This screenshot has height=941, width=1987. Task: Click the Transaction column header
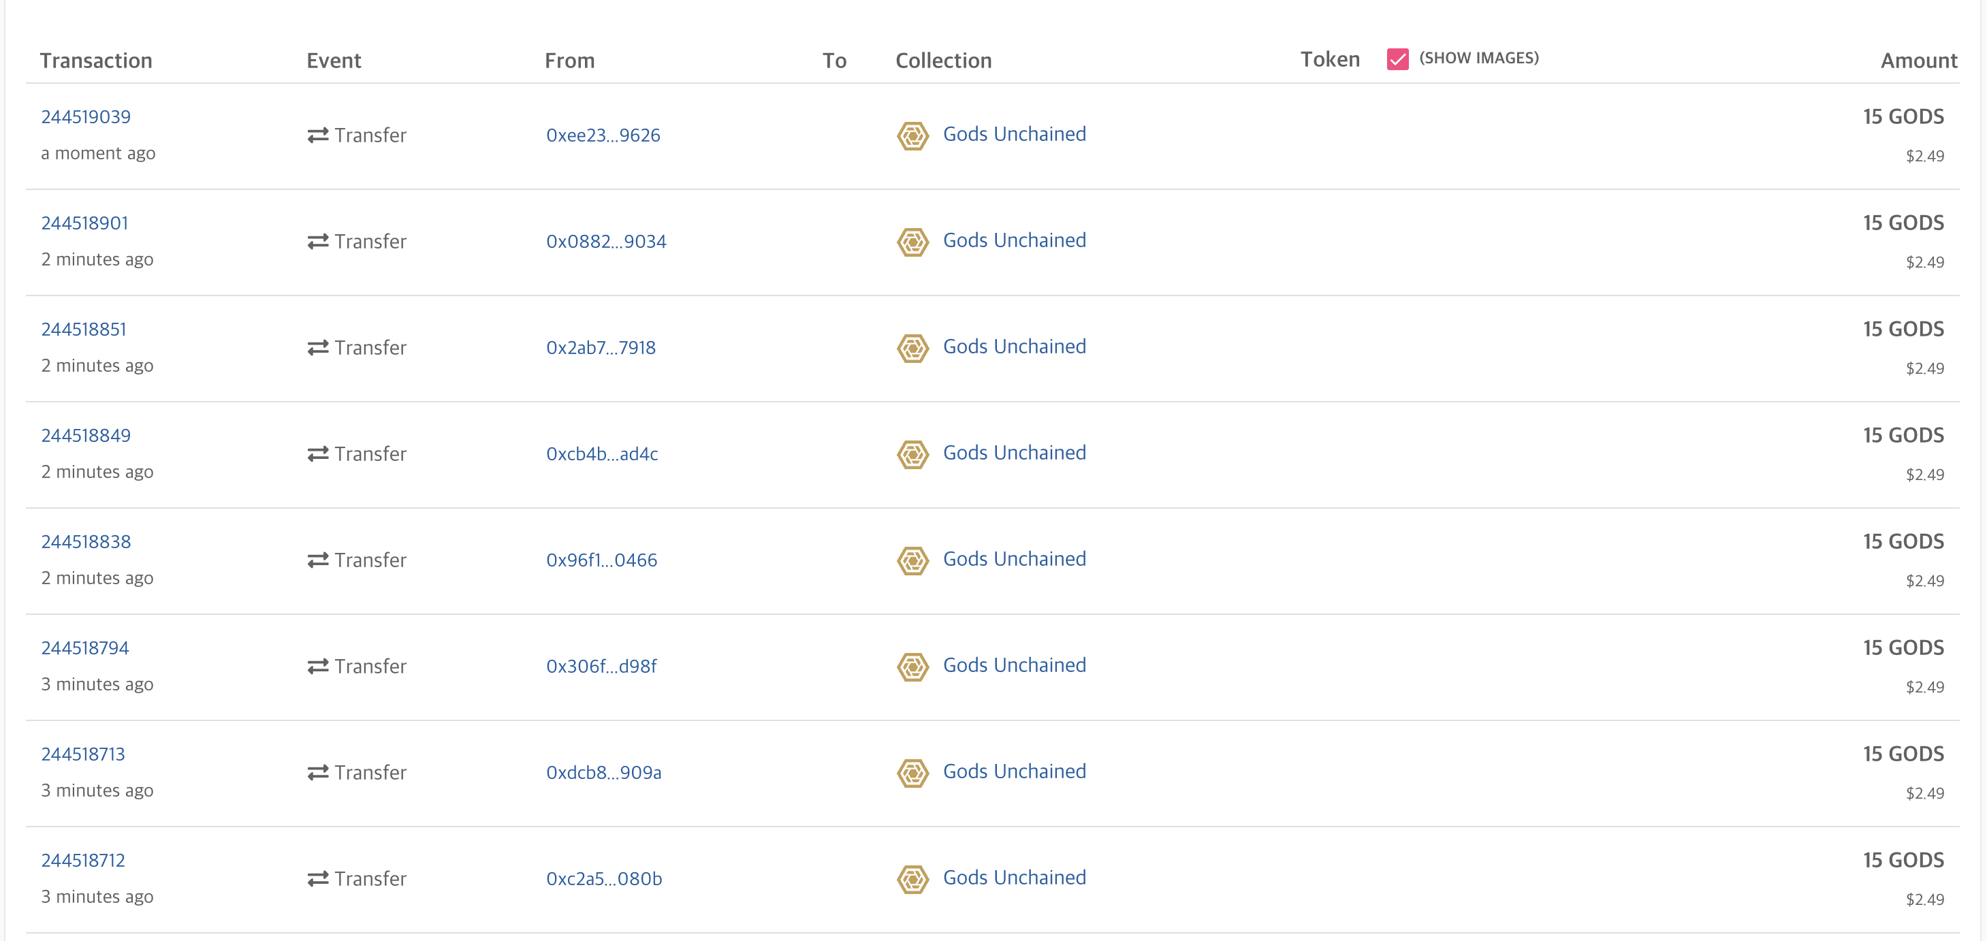pos(95,61)
